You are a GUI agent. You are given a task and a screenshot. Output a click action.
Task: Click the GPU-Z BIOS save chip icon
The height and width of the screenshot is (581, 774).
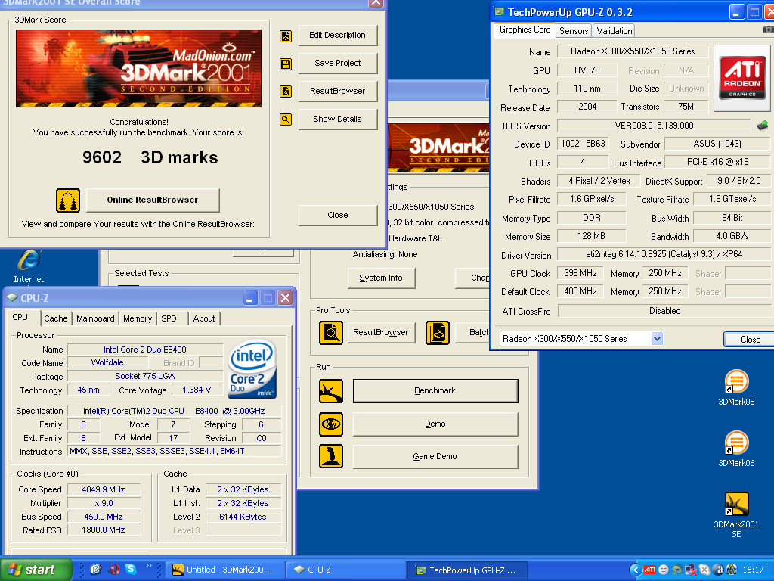[763, 126]
